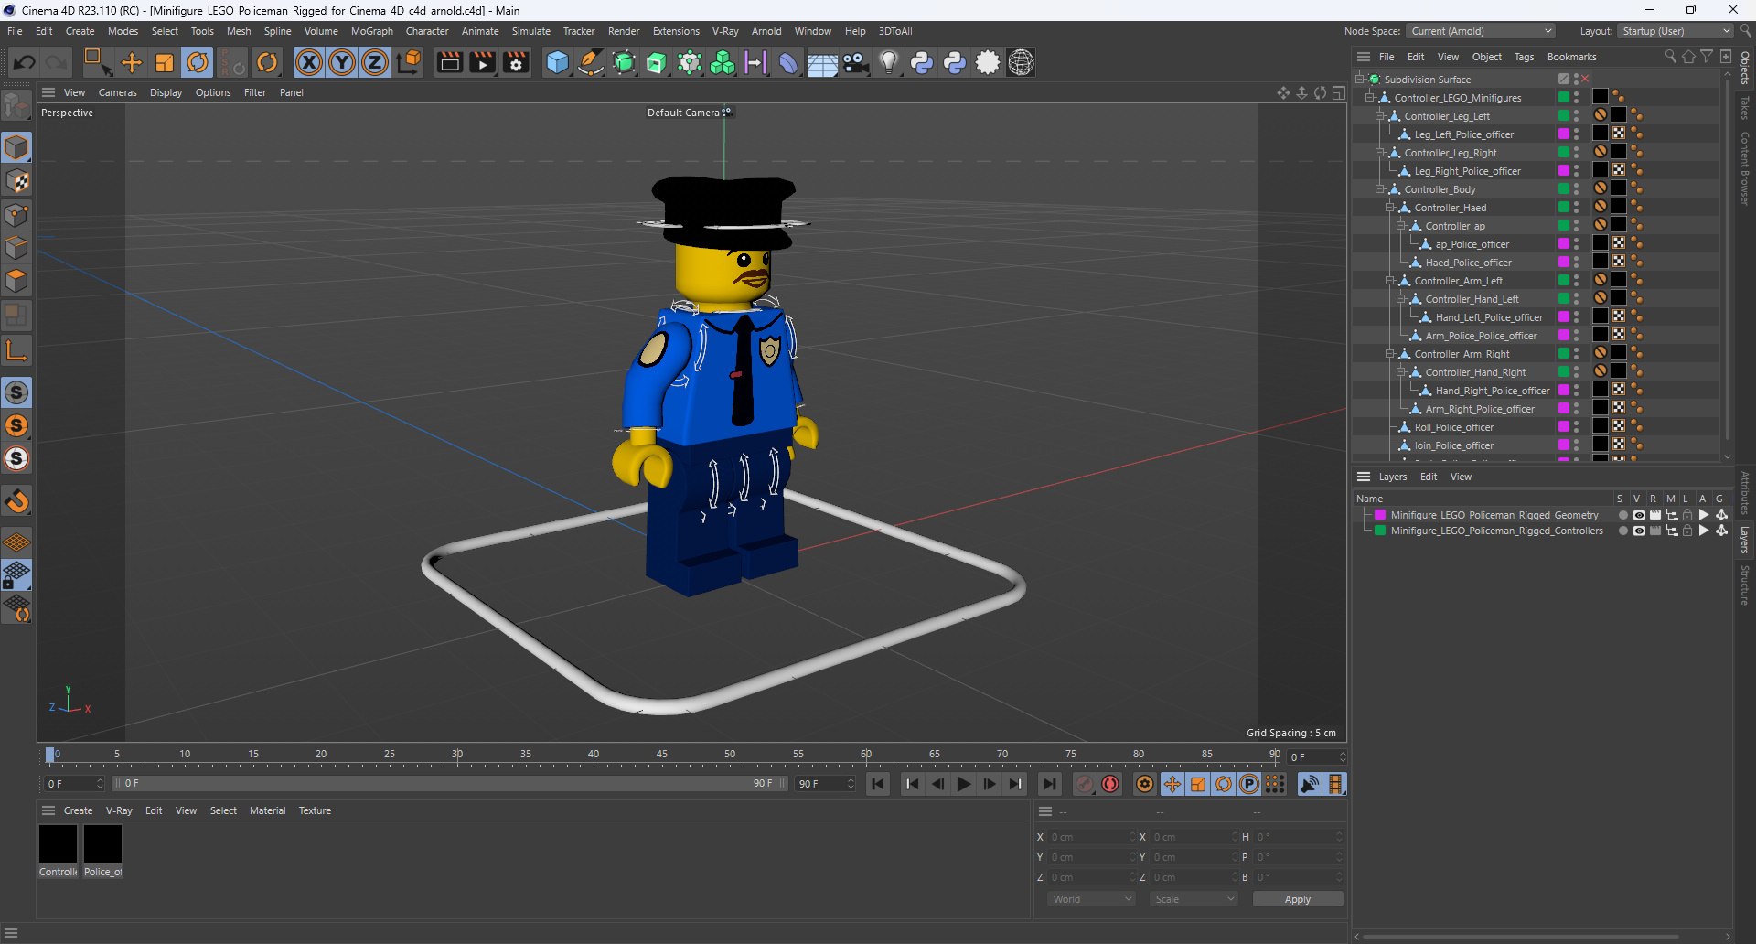Open Material manager Texture menu

tap(315, 810)
